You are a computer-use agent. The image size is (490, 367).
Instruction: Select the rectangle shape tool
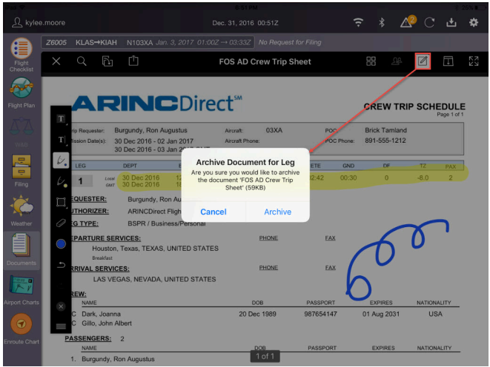click(61, 202)
